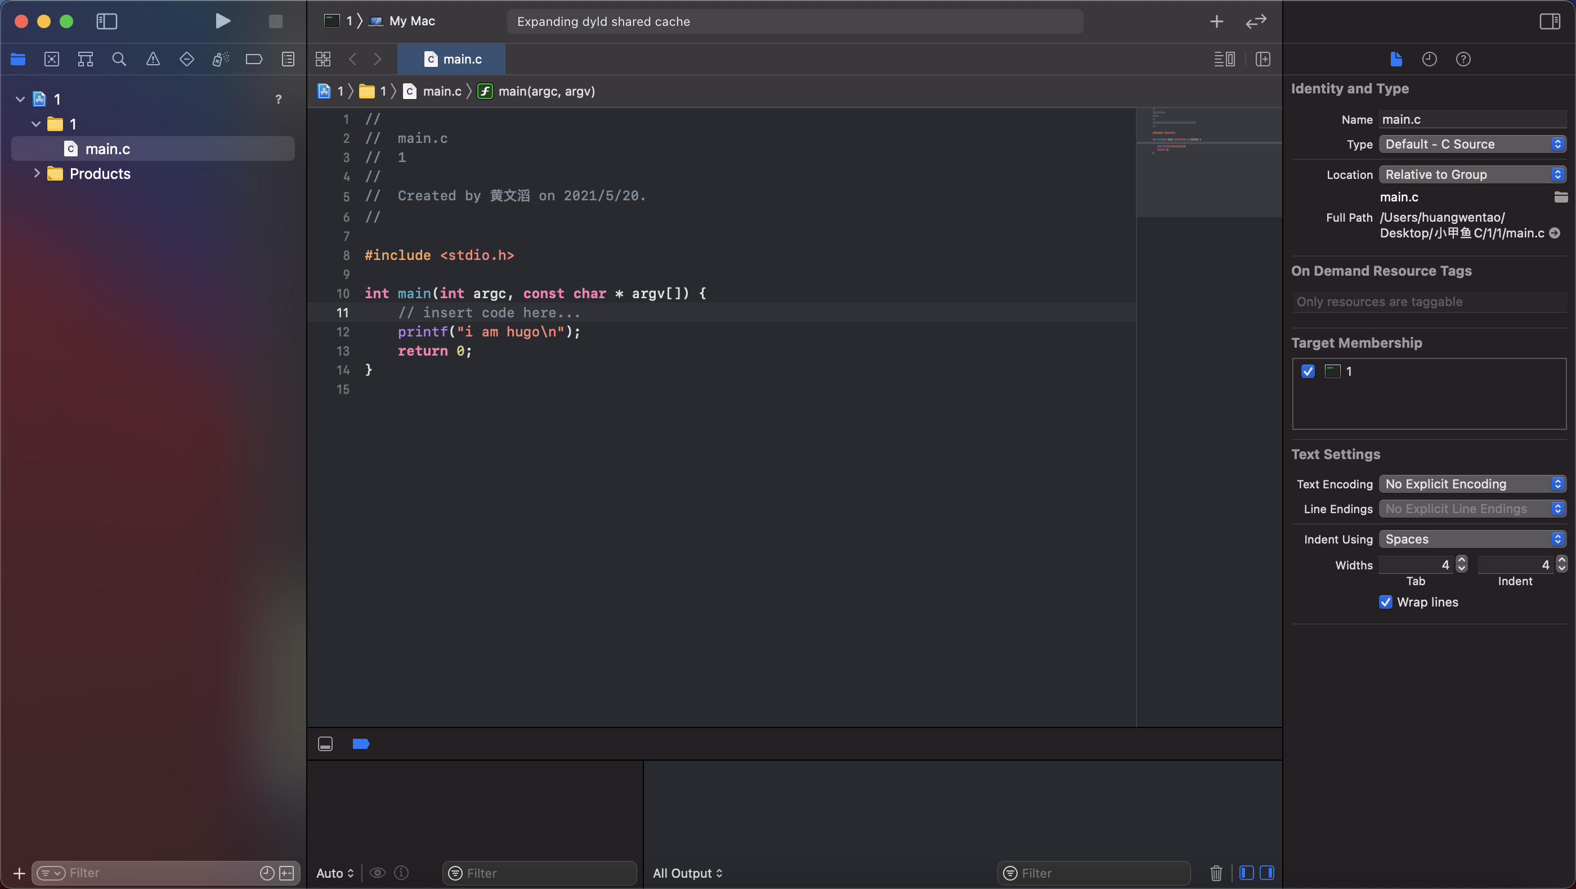Toggle the console pane

(x=1267, y=873)
